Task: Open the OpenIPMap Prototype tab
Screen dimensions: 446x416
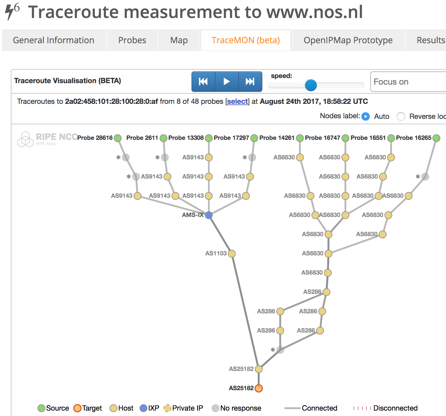Action: pyautogui.click(x=348, y=40)
